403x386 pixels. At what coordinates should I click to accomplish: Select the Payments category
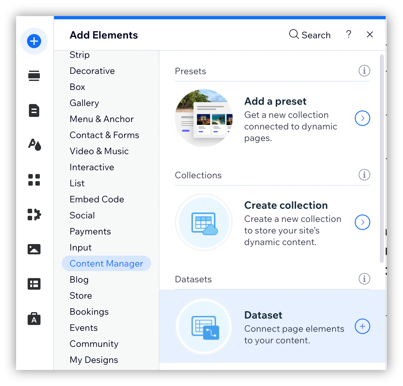point(90,231)
